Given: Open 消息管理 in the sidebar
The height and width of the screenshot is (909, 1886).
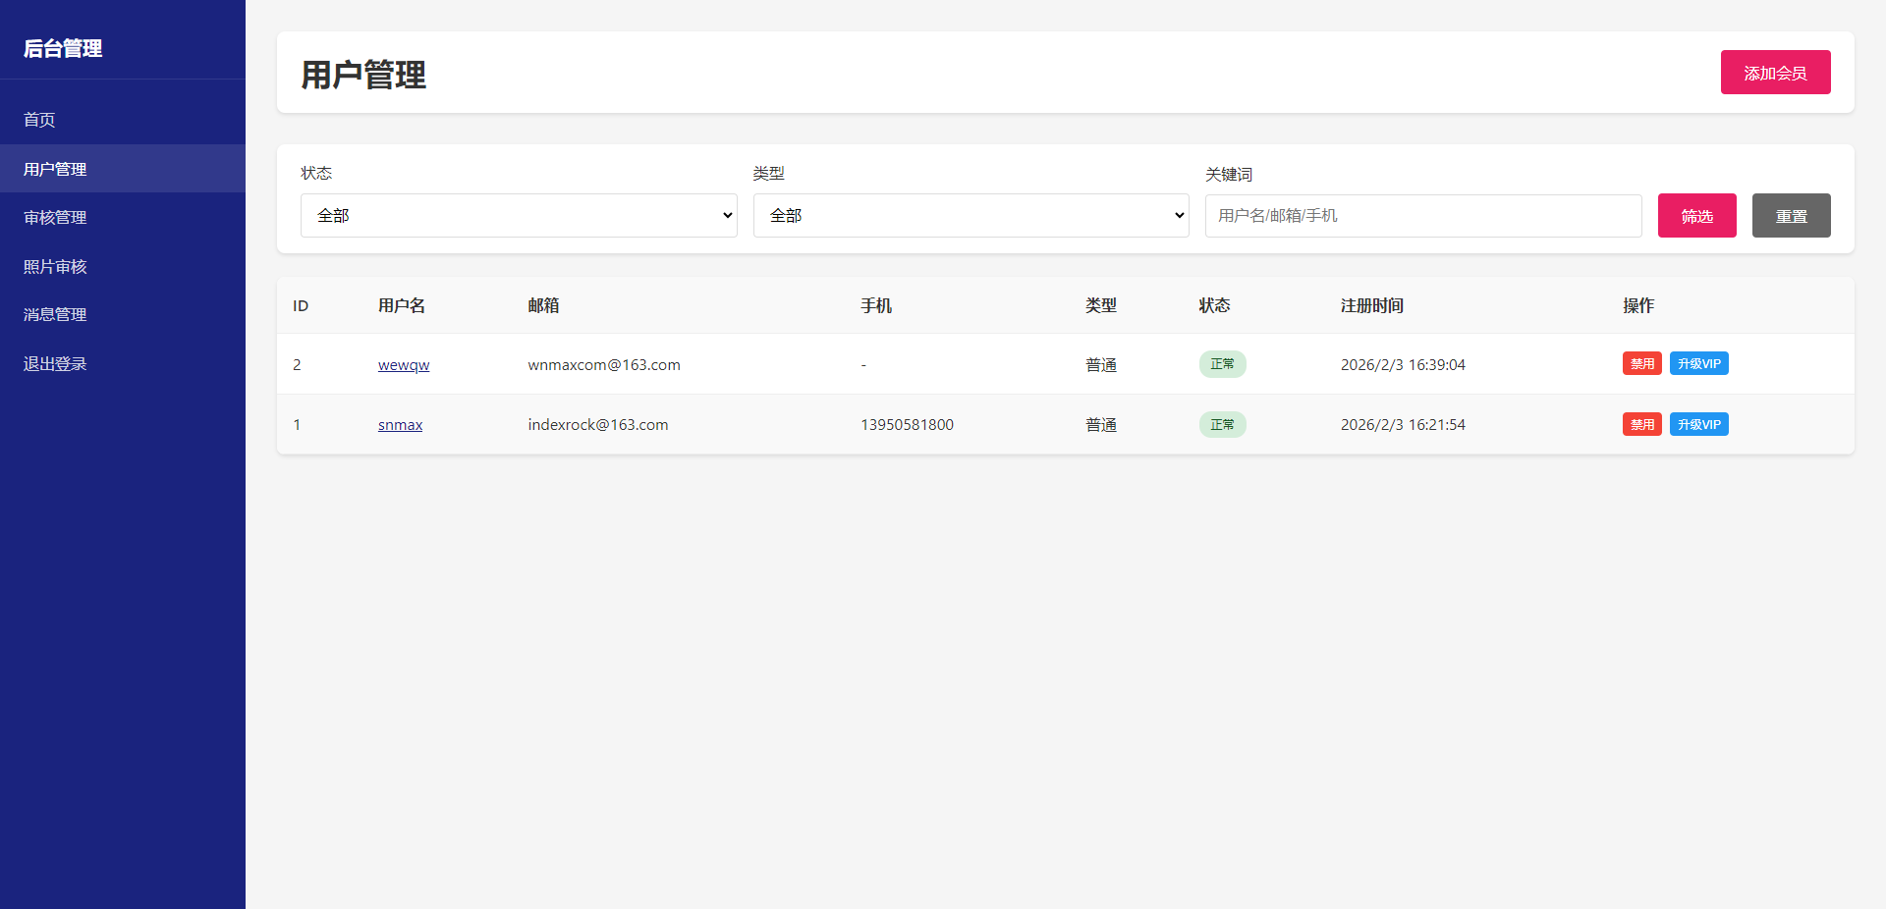Looking at the screenshot, I should click(55, 314).
